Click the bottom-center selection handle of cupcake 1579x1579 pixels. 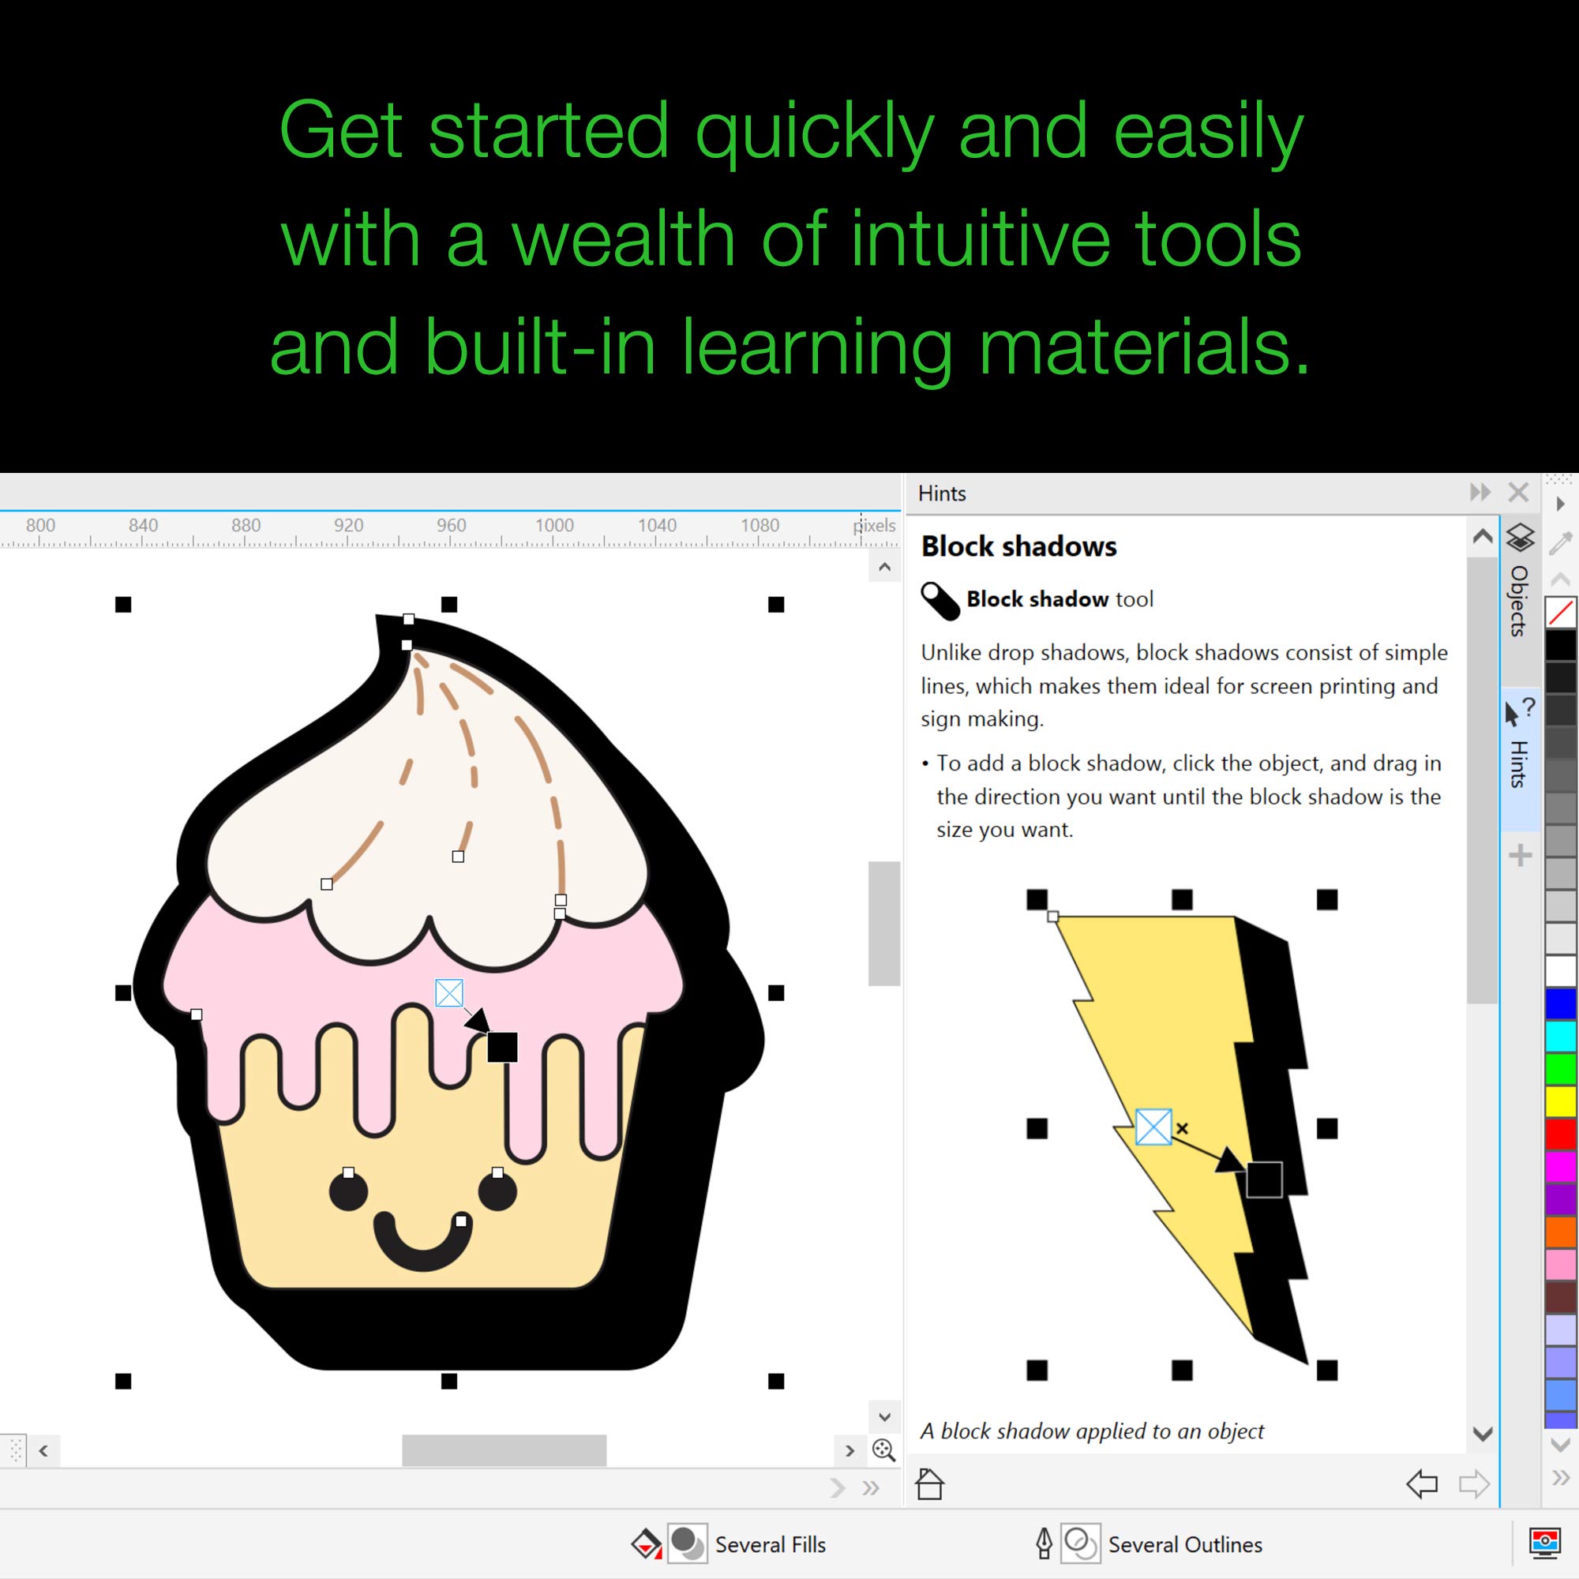(448, 1381)
